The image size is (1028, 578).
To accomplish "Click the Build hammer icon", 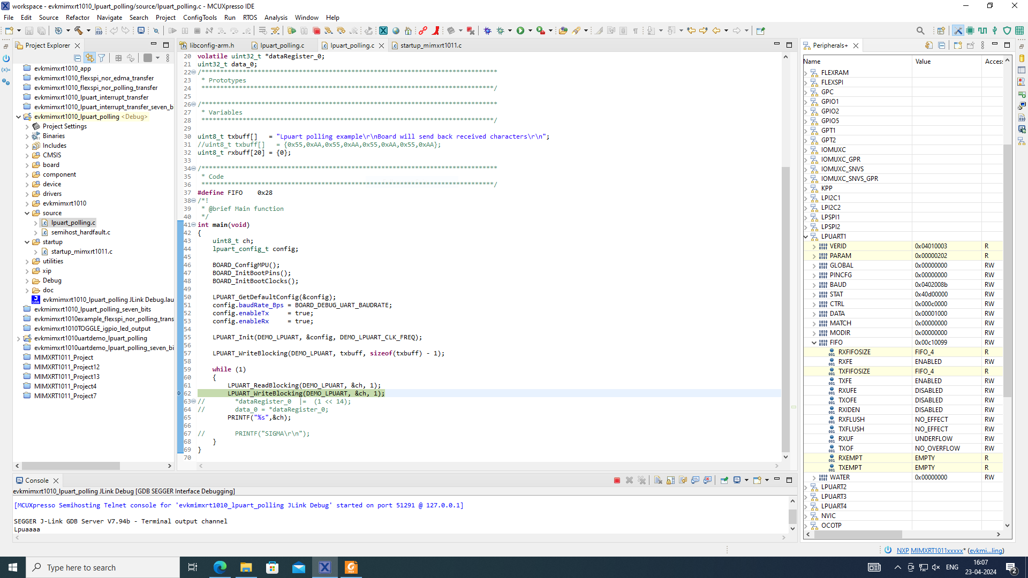I will tap(79, 31).
